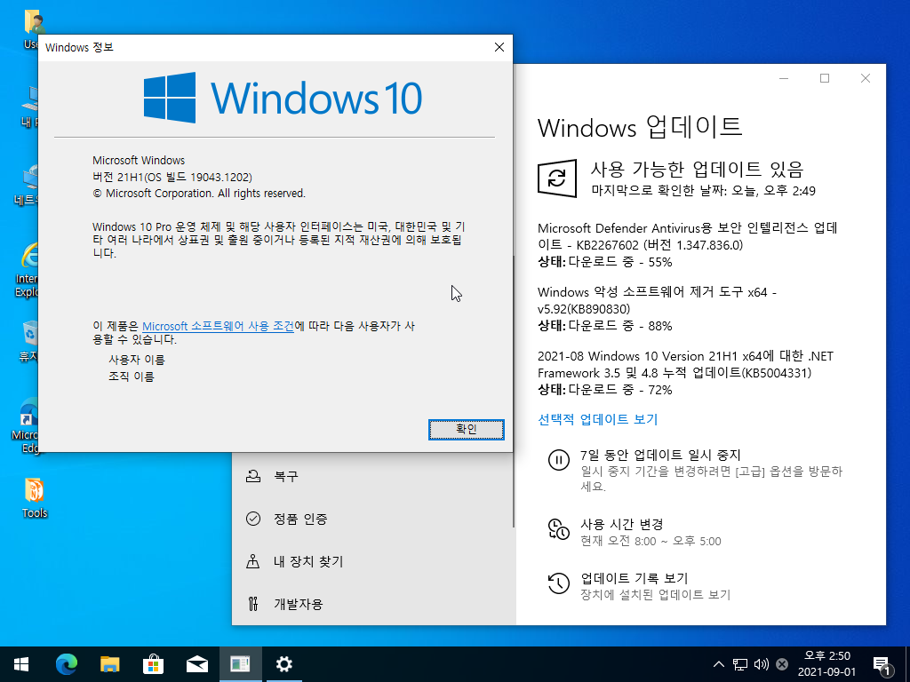Screen dimensions: 910x682
Task: Click the circled X tray icon
Action: coord(782,664)
